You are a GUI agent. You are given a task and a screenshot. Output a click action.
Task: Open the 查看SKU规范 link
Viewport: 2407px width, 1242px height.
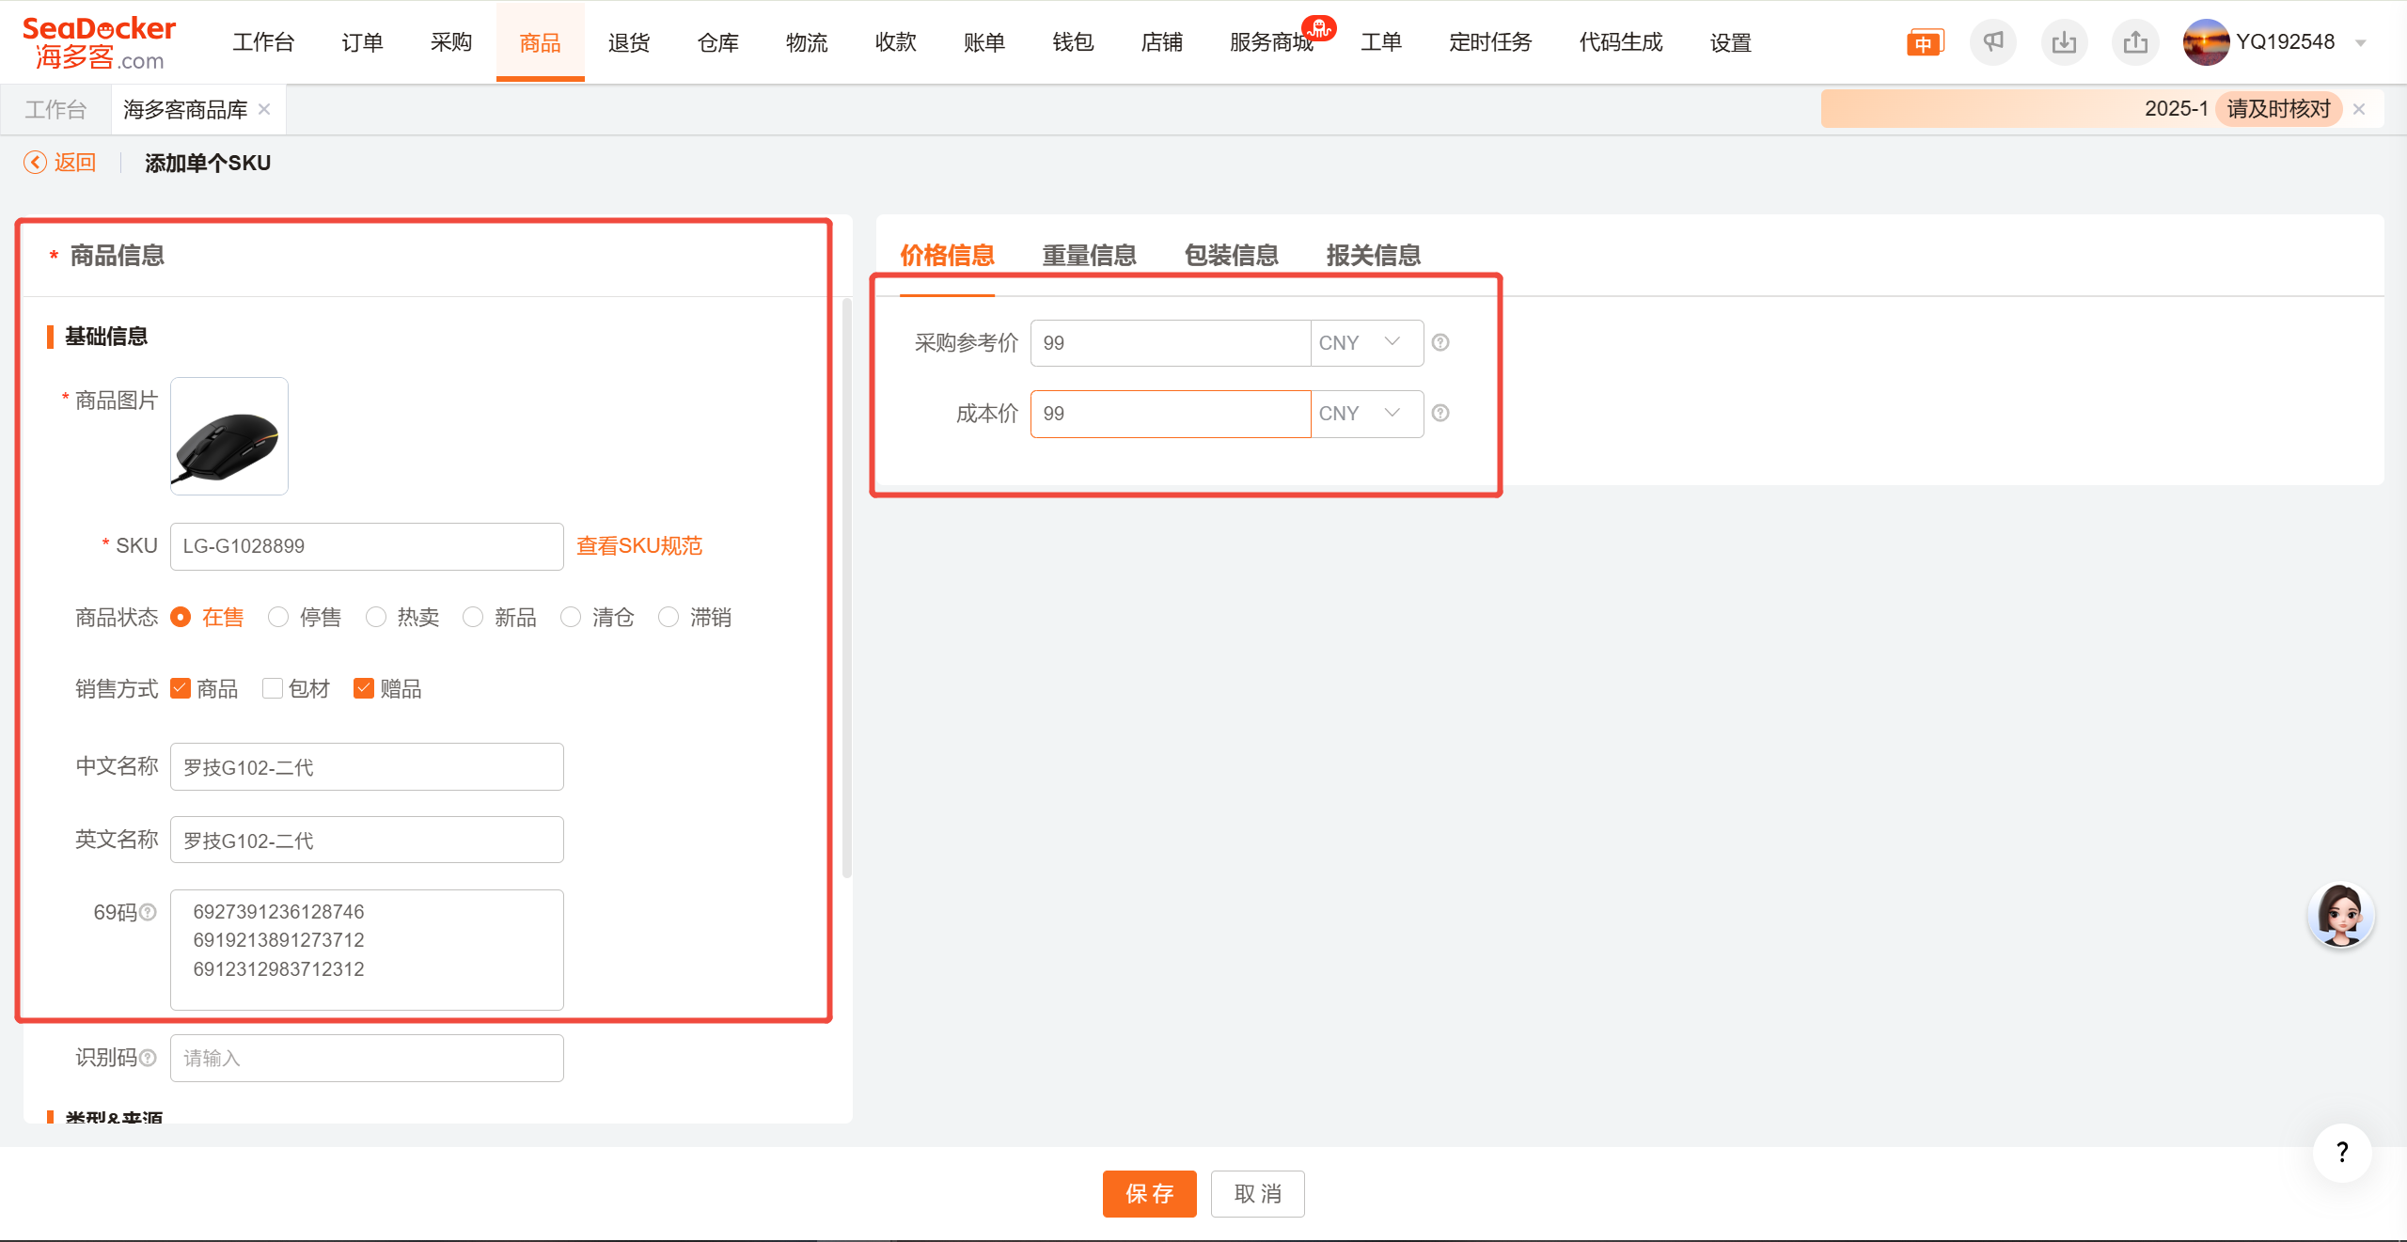tap(638, 545)
